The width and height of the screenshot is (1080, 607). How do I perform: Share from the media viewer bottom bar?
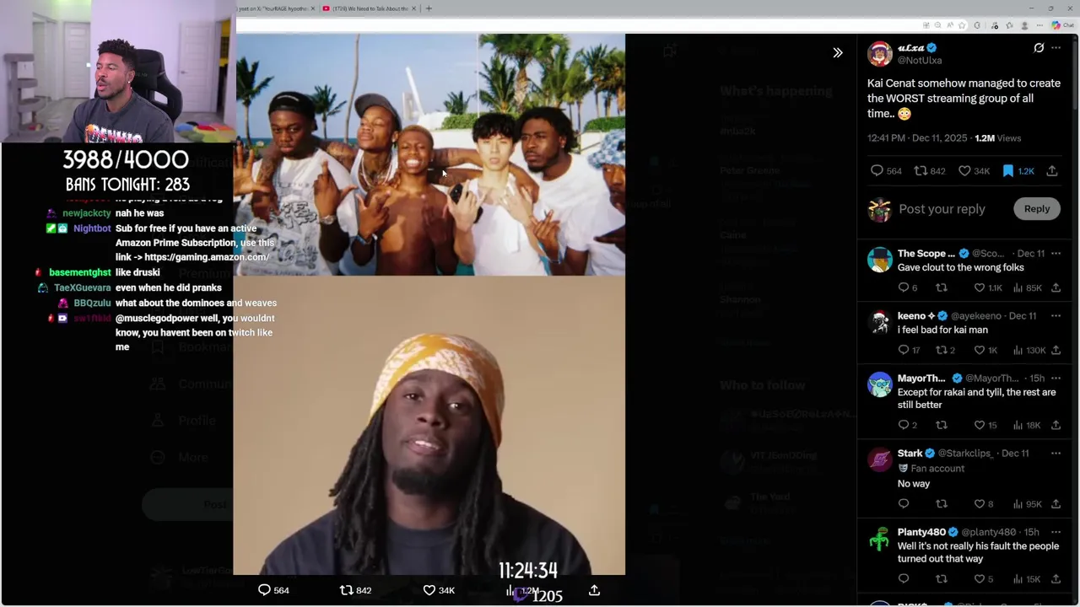coord(594,590)
